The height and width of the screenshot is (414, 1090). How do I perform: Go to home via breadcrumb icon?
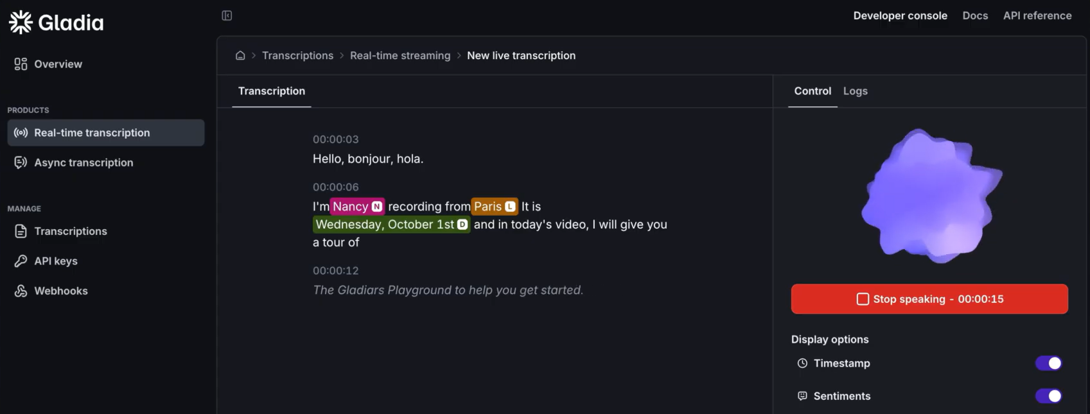[x=240, y=55]
